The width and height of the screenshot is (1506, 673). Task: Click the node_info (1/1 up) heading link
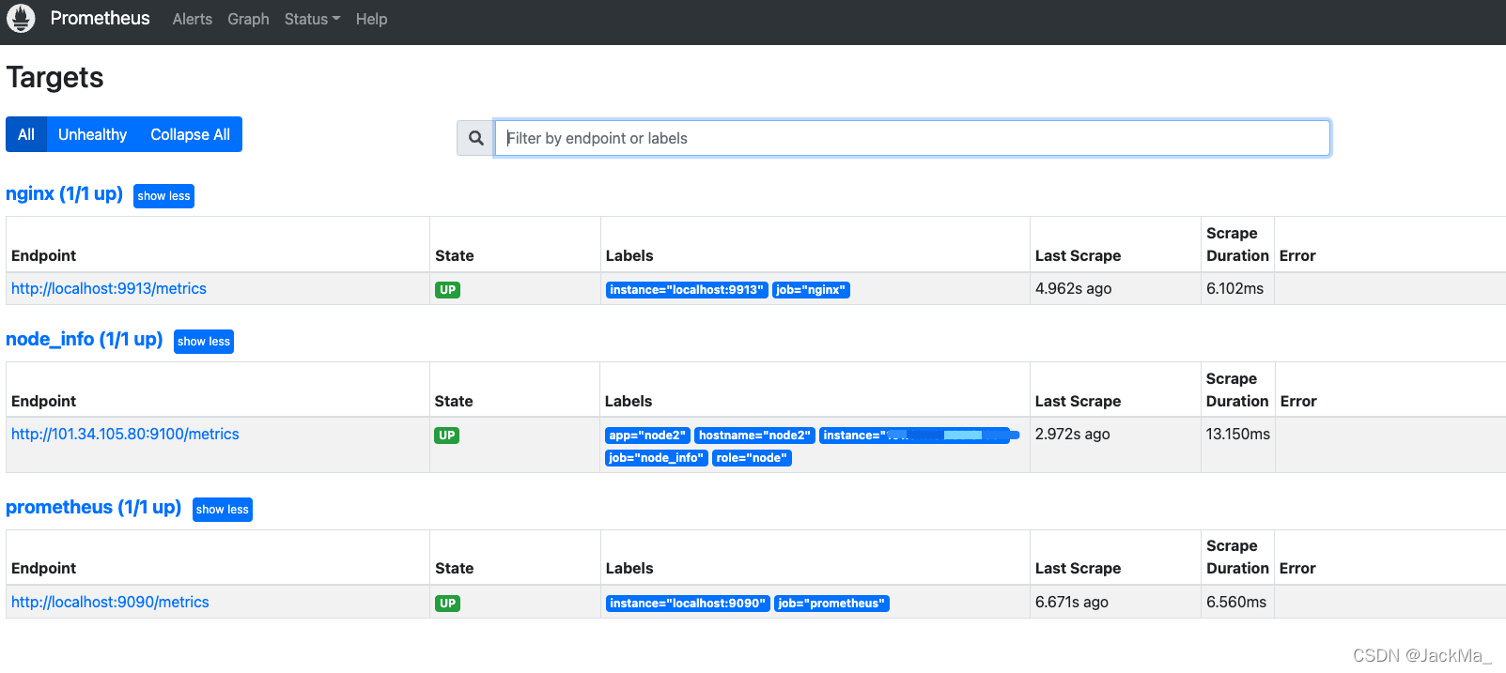(x=85, y=339)
